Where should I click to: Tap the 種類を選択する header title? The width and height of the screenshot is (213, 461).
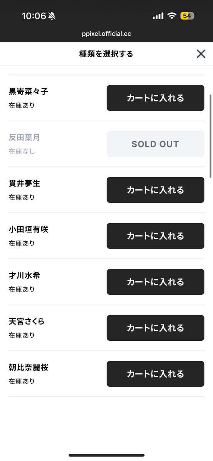click(x=106, y=54)
